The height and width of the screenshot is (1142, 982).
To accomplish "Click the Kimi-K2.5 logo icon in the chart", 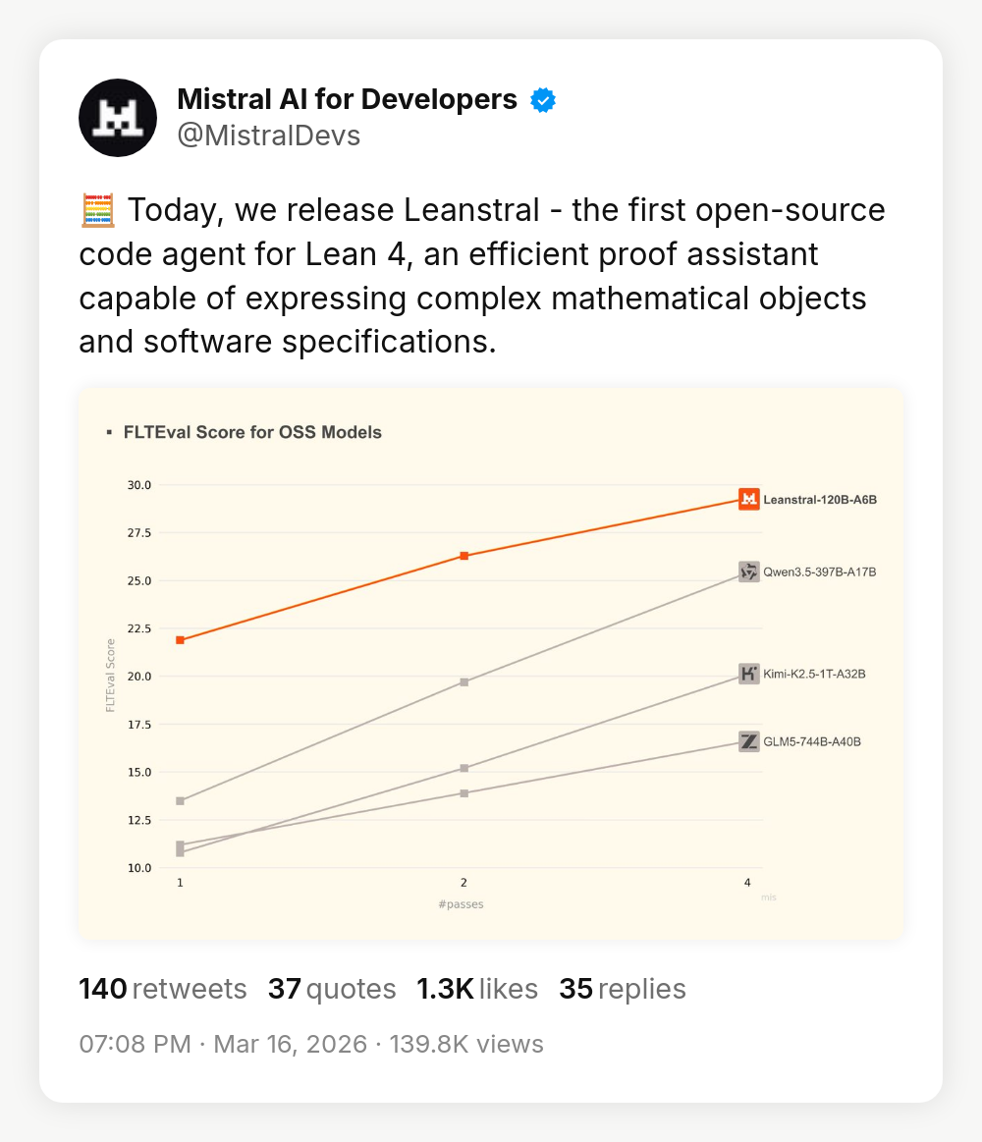I will coord(749,674).
